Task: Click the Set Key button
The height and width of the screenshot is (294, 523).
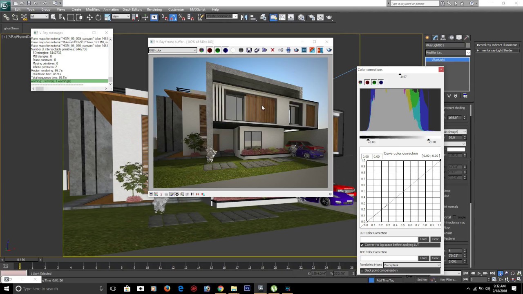Action: pyautogui.click(x=422, y=280)
